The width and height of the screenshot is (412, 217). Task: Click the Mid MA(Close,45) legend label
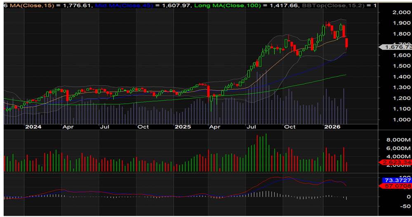[124, 5]
